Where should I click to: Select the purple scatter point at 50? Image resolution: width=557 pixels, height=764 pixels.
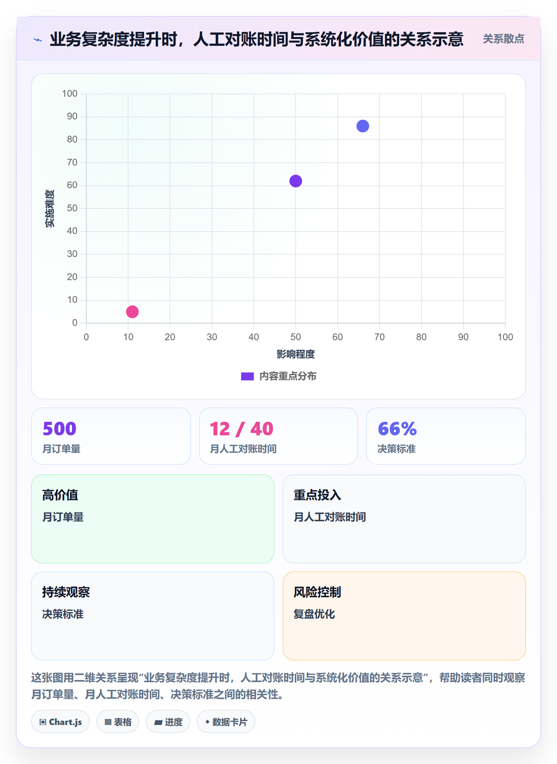(x=296, y=181)
